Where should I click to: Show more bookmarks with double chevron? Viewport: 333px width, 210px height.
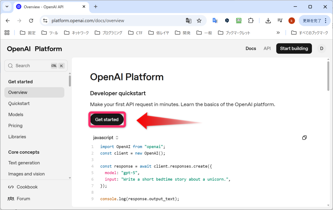click(x=278, y=33)
